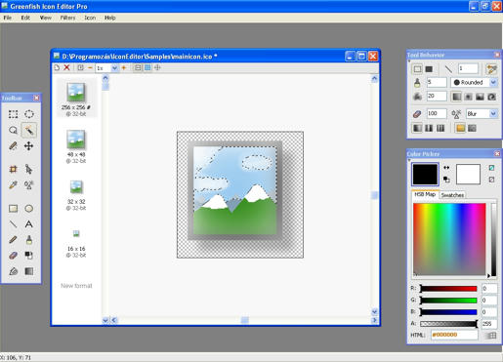This screenshot has width=503, height=362.
Task: Click canvas vertical scroll up arrow
Action: [x=374, y=78]
